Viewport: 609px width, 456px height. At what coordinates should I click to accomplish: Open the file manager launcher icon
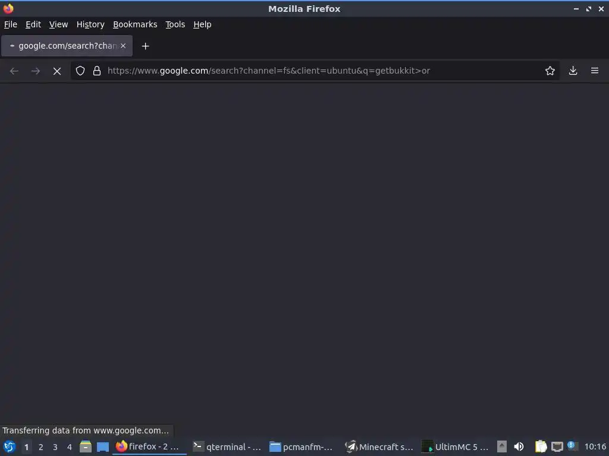86,446
